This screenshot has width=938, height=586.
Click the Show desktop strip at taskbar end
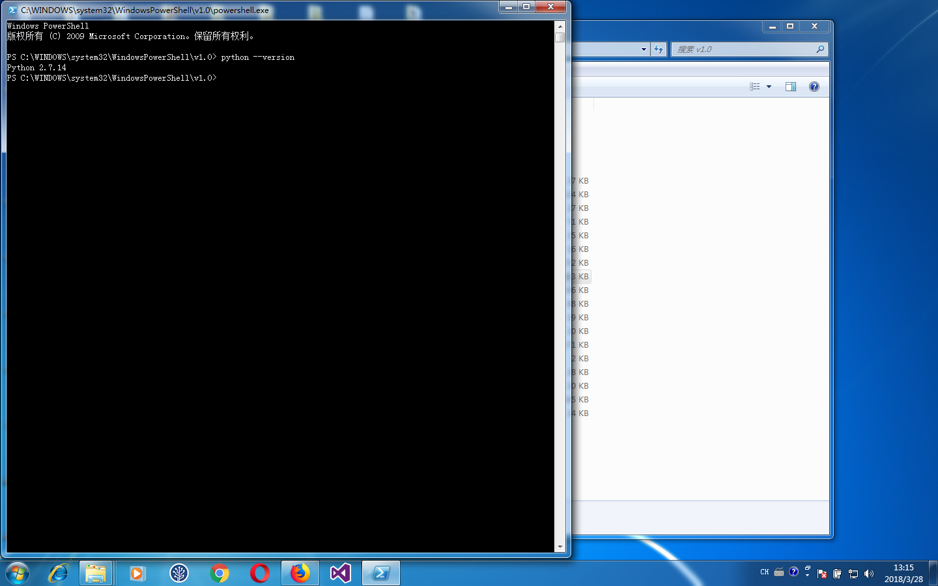(x=933, y=573)
